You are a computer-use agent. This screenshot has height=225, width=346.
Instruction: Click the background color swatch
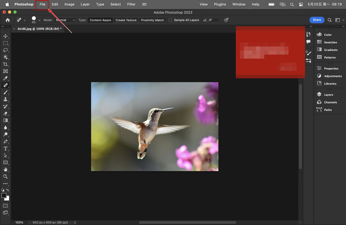tap(7, 199)
